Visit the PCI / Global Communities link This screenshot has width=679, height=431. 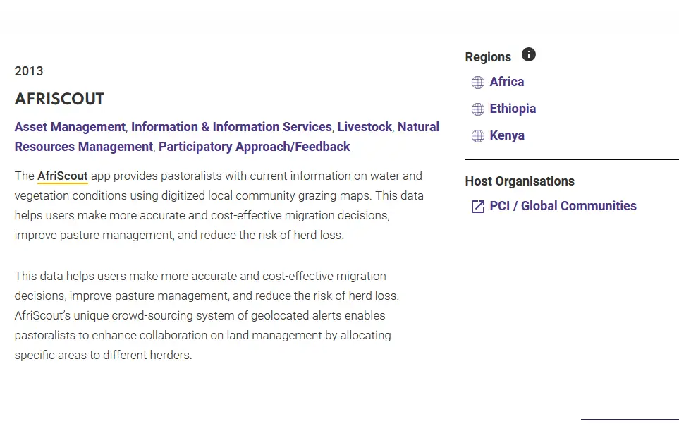point(563,206)
